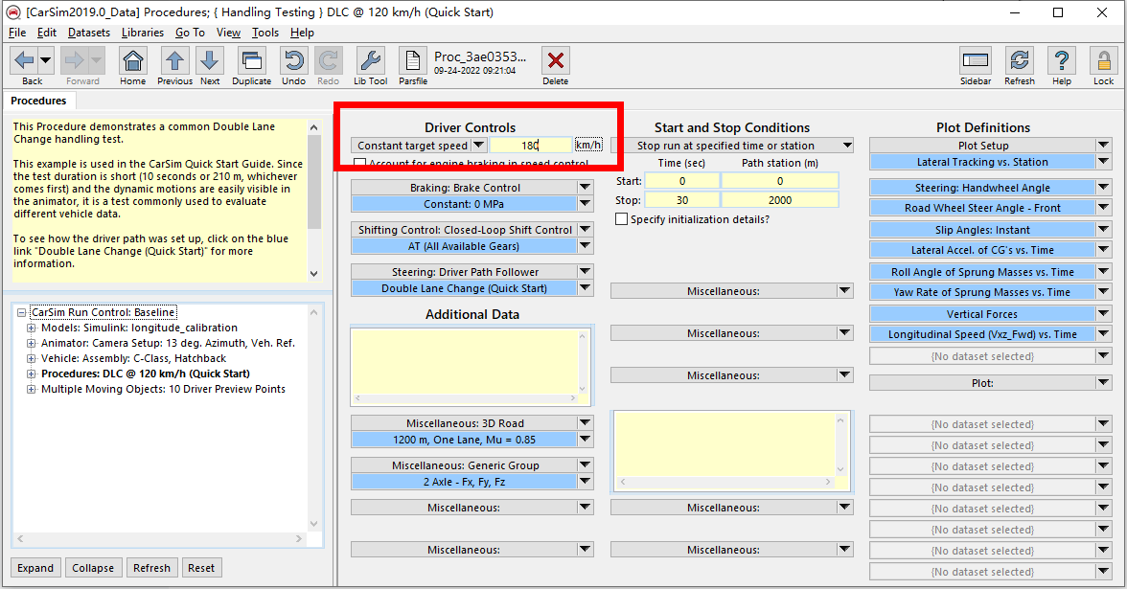This screenshot has width=1127, height=589.
Task: Select the Procedures tab
Action: pos(38,101)
